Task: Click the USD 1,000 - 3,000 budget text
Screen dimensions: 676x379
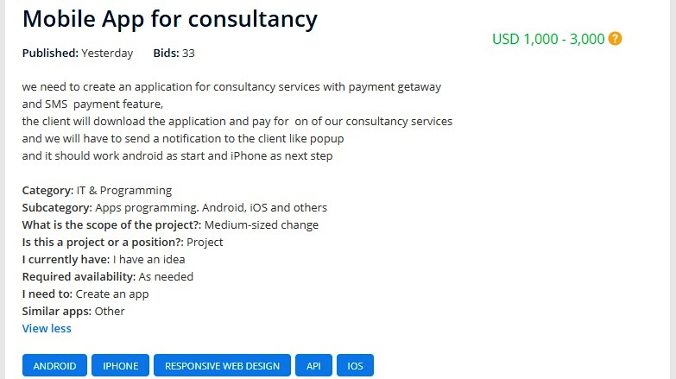Action: (548, 39)
